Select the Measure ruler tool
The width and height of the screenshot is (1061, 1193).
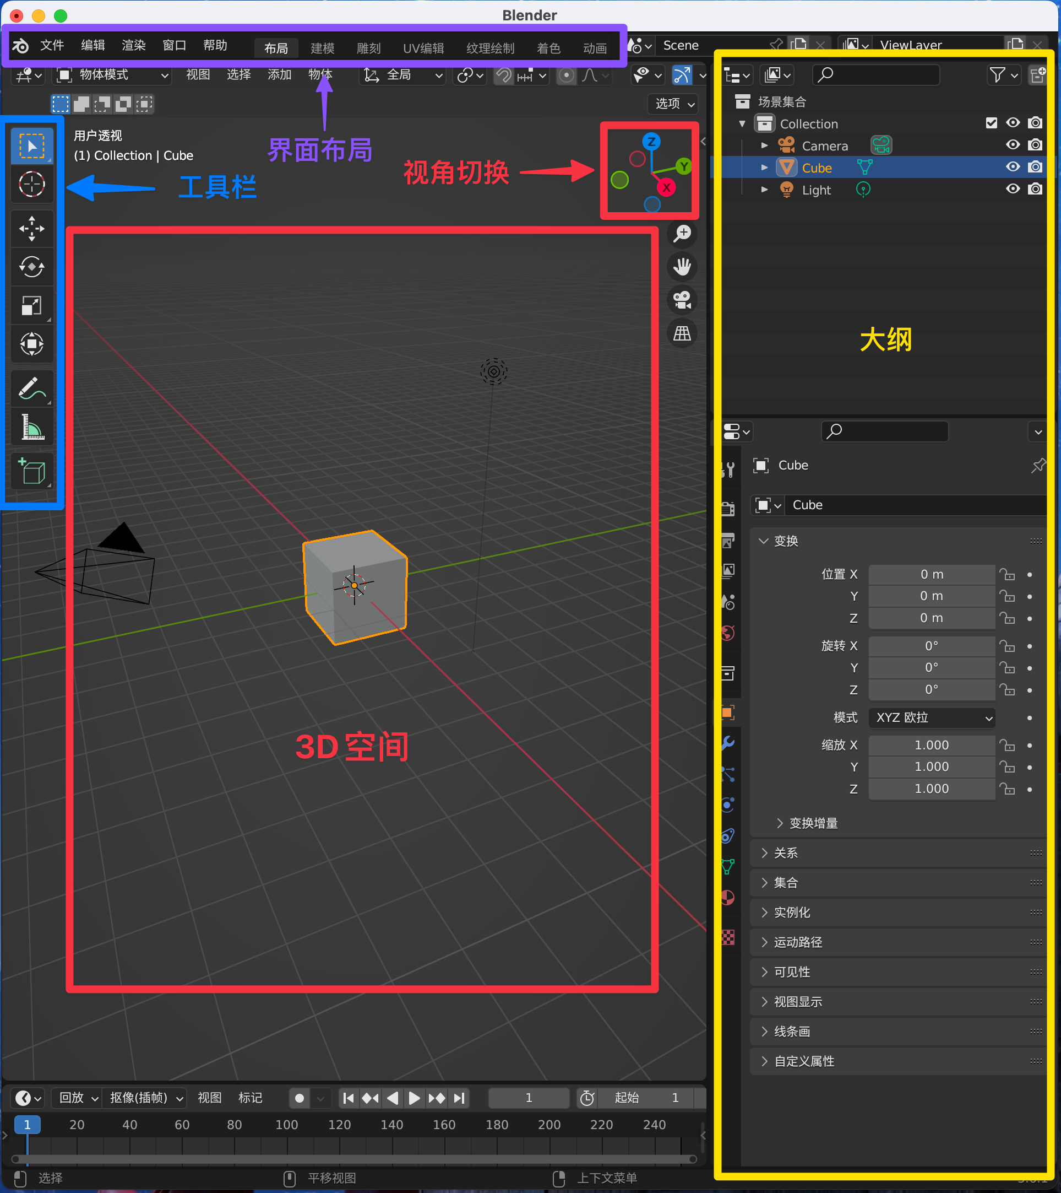(31, 427)
